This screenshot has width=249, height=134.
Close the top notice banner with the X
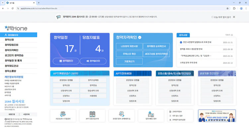click(x=243, y=17)
